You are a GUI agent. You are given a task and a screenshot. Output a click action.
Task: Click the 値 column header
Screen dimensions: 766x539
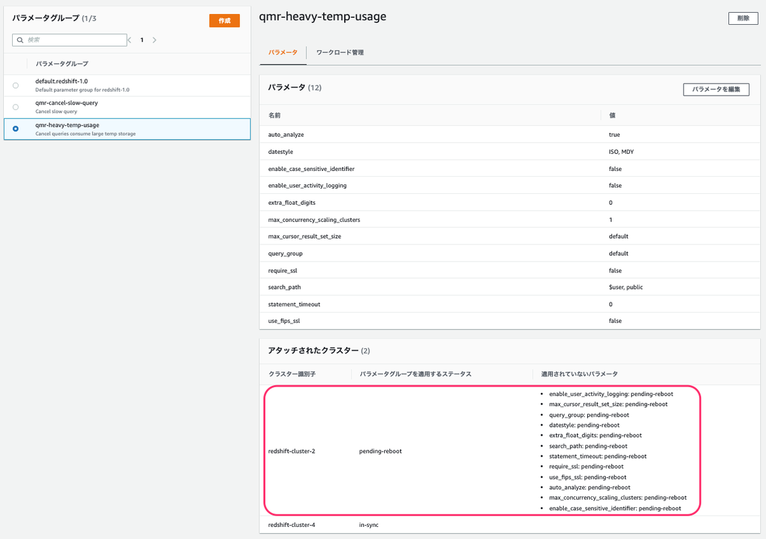click(x=612, y=115)
